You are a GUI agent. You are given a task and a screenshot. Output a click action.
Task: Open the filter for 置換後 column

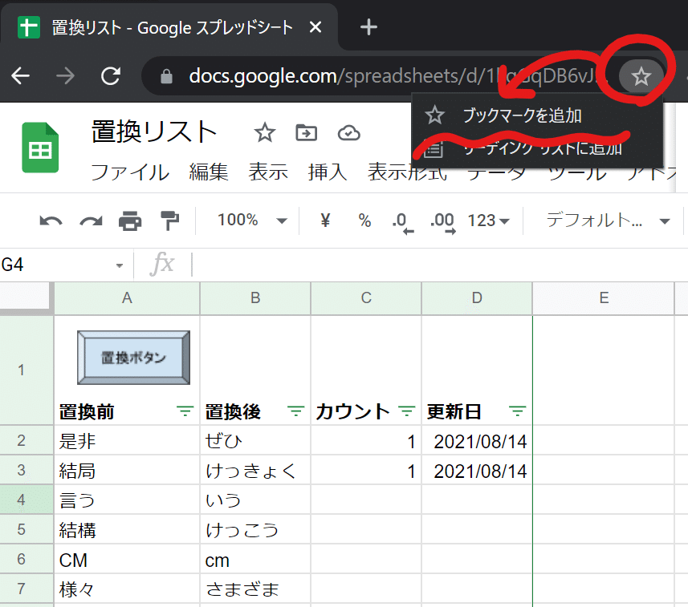click(x=295, y=411)
